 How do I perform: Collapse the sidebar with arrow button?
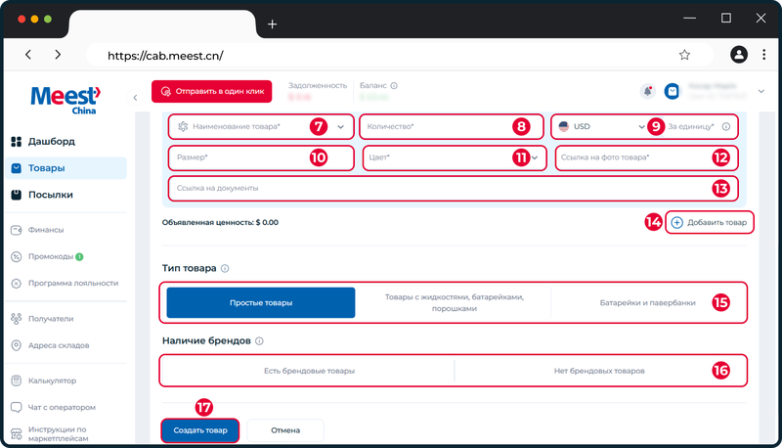135,97
